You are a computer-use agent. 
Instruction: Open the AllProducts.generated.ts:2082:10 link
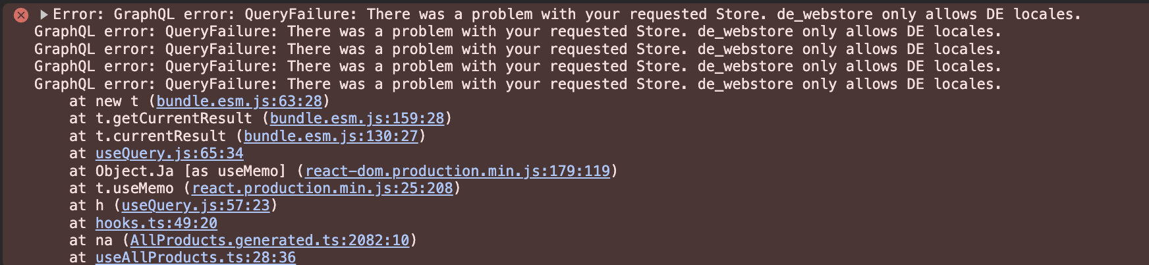click(x=269, y=241)
